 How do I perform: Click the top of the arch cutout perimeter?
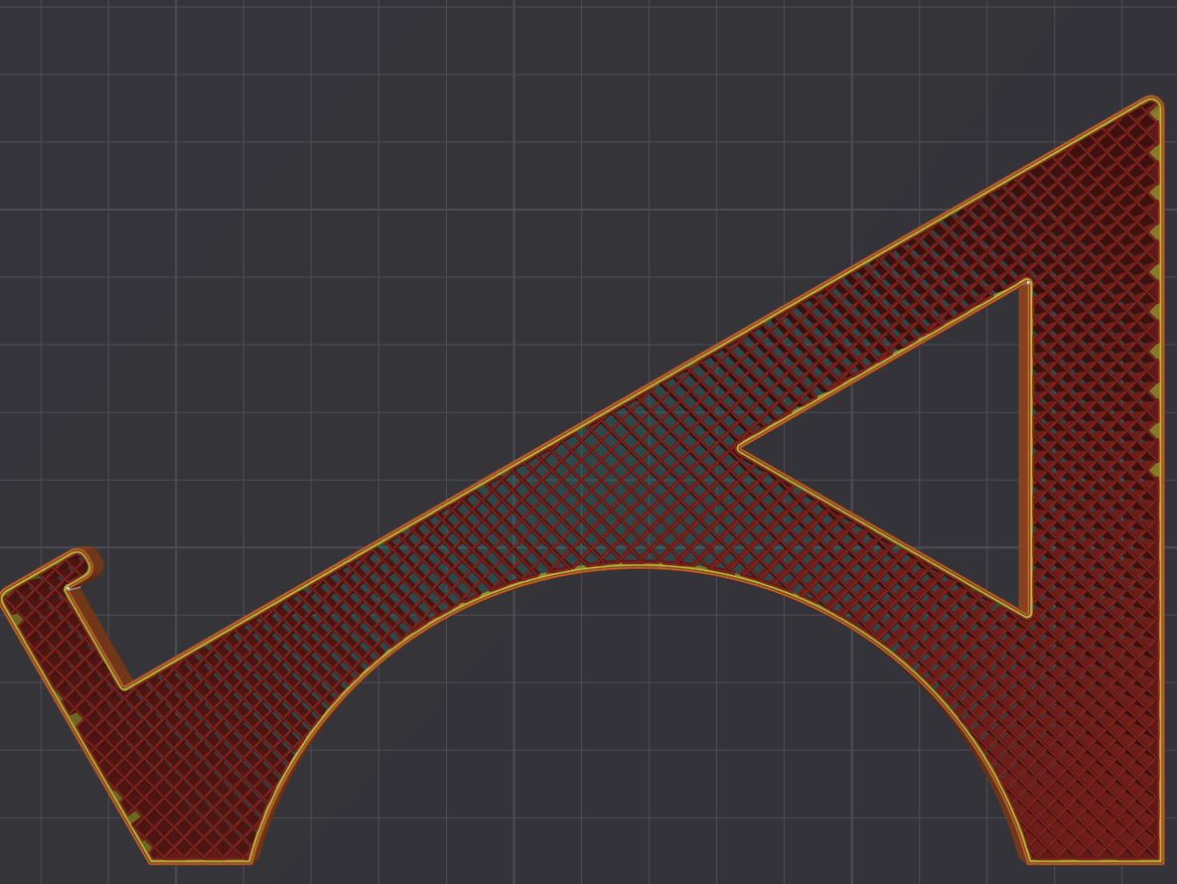[638, 566]
